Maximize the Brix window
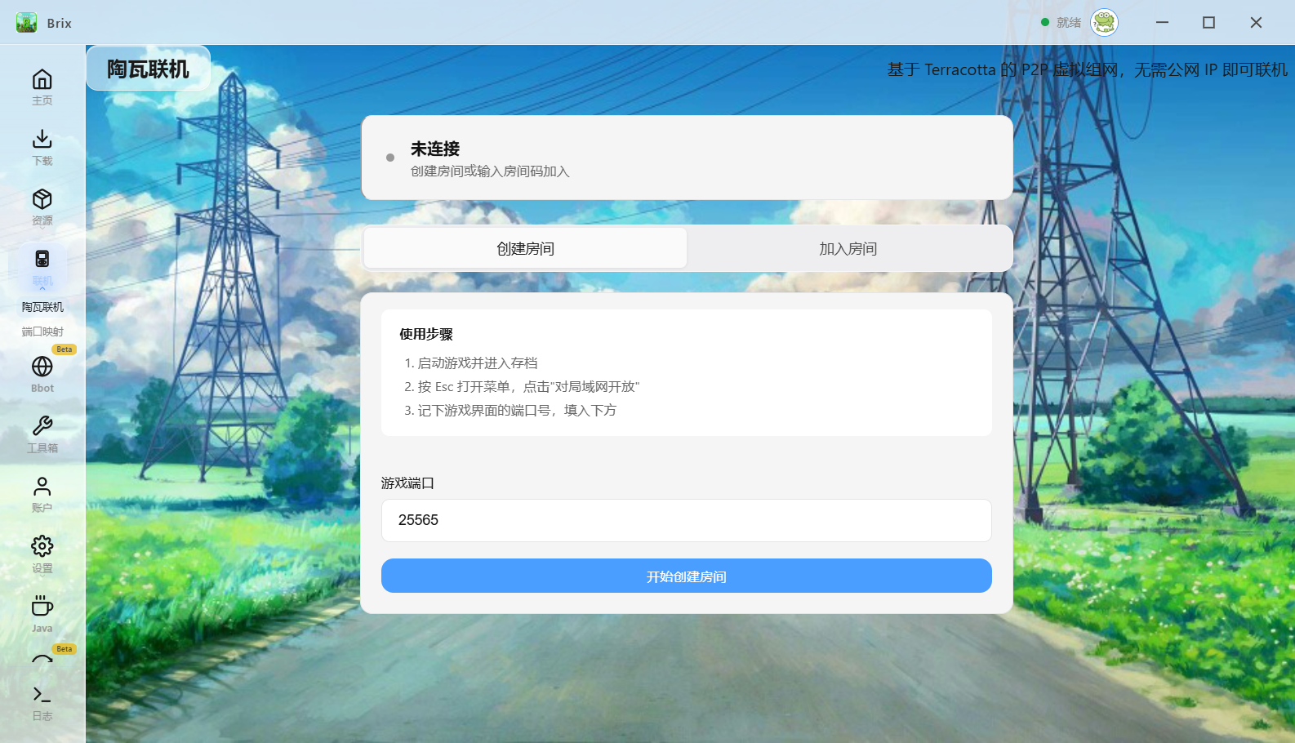Image resolution: width=1295 pixels, height=743 pixels. pos(1208,23)
